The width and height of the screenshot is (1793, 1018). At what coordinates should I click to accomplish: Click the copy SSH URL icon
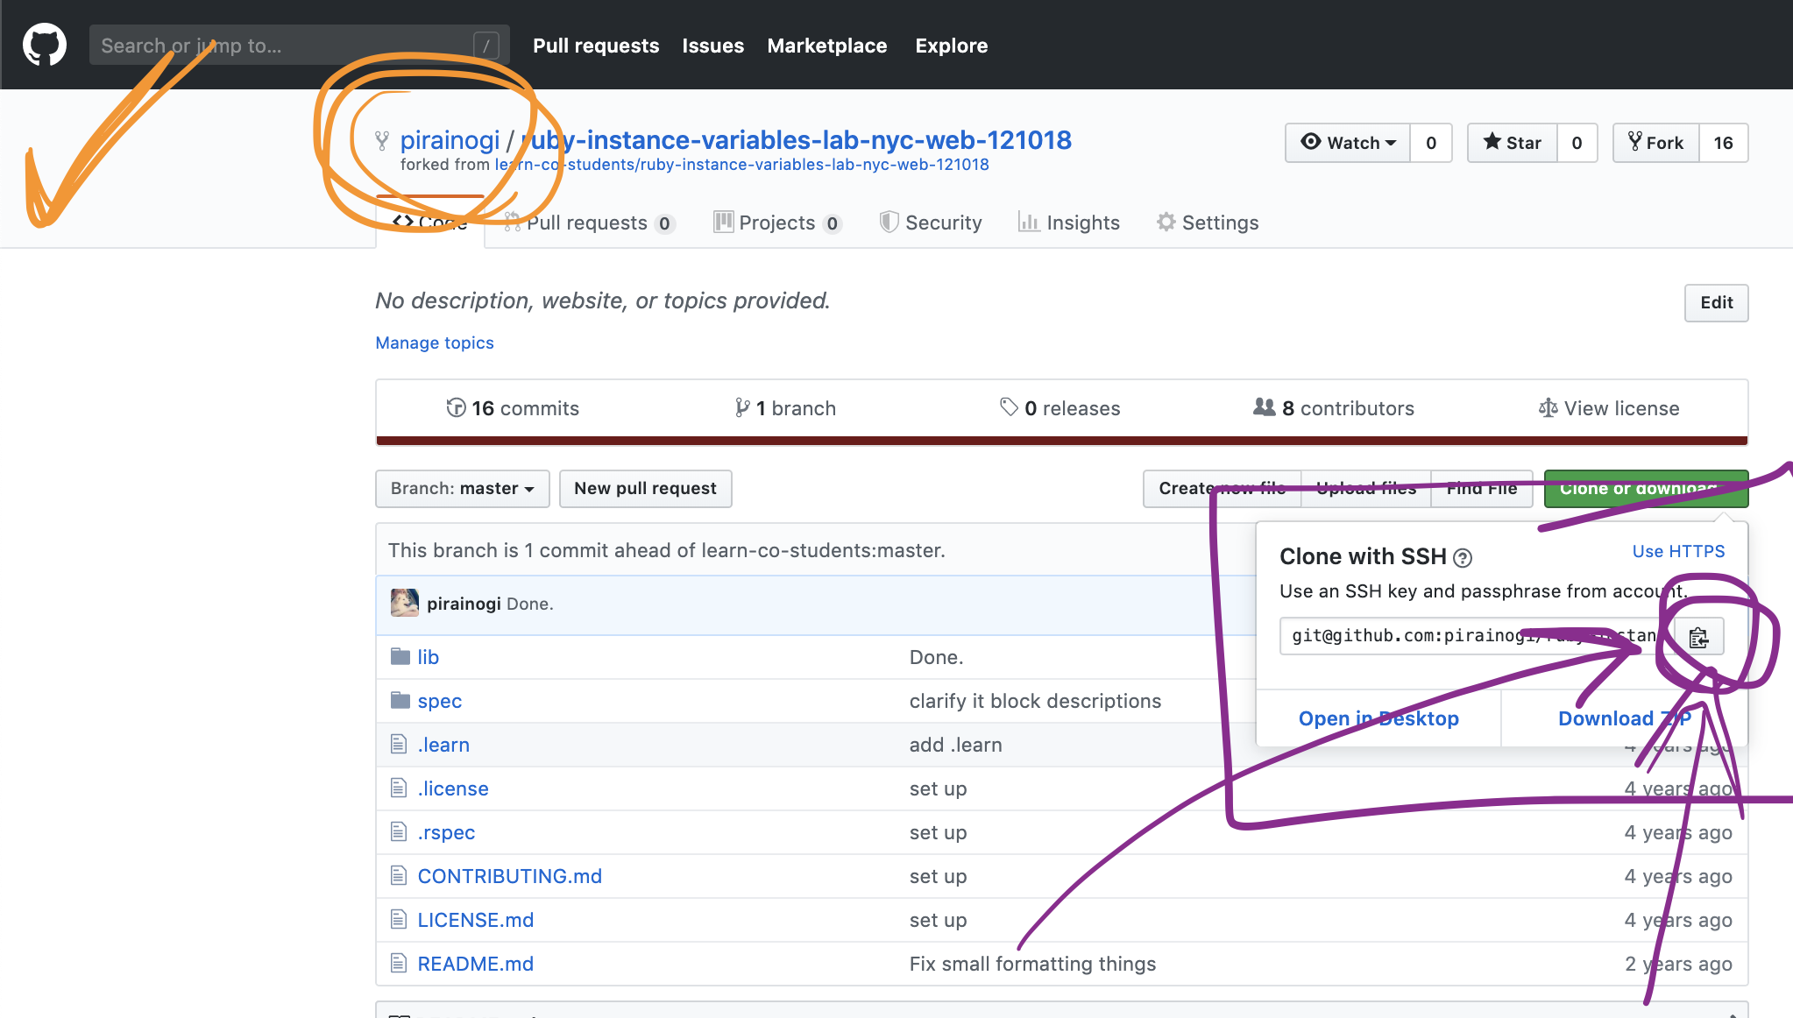click(x=1701, y=635)
